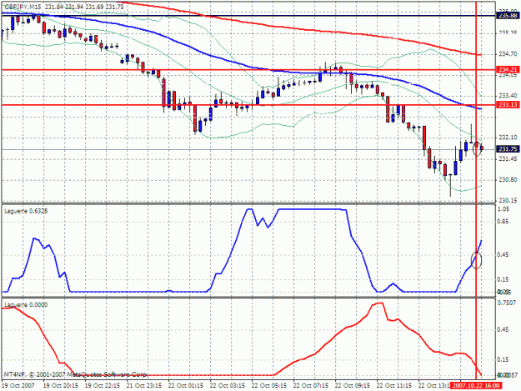Screen dimensions: 521x391
Task: Click the 22 Oct 11:15 time label
Action: click(x=394, y=386)
